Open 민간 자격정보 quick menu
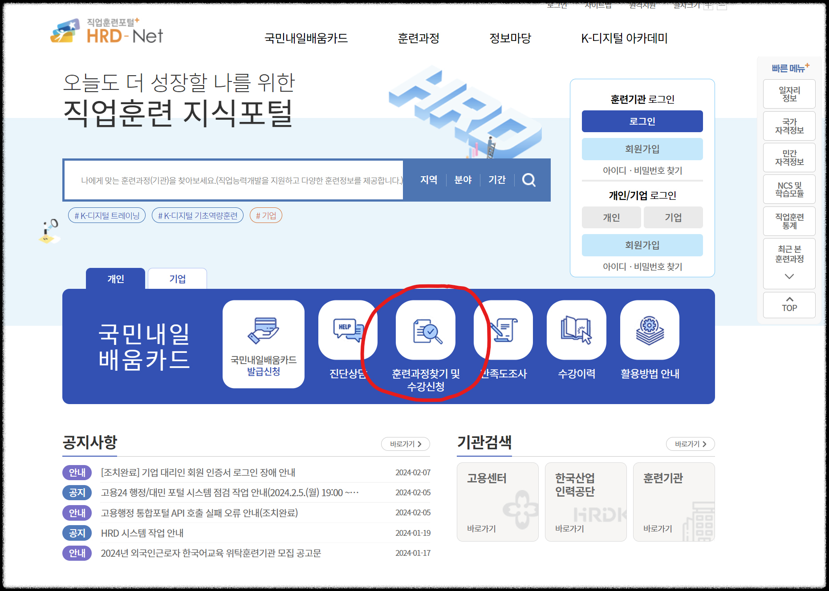Viewport: 829px width, 591px height. pos(789,158)
